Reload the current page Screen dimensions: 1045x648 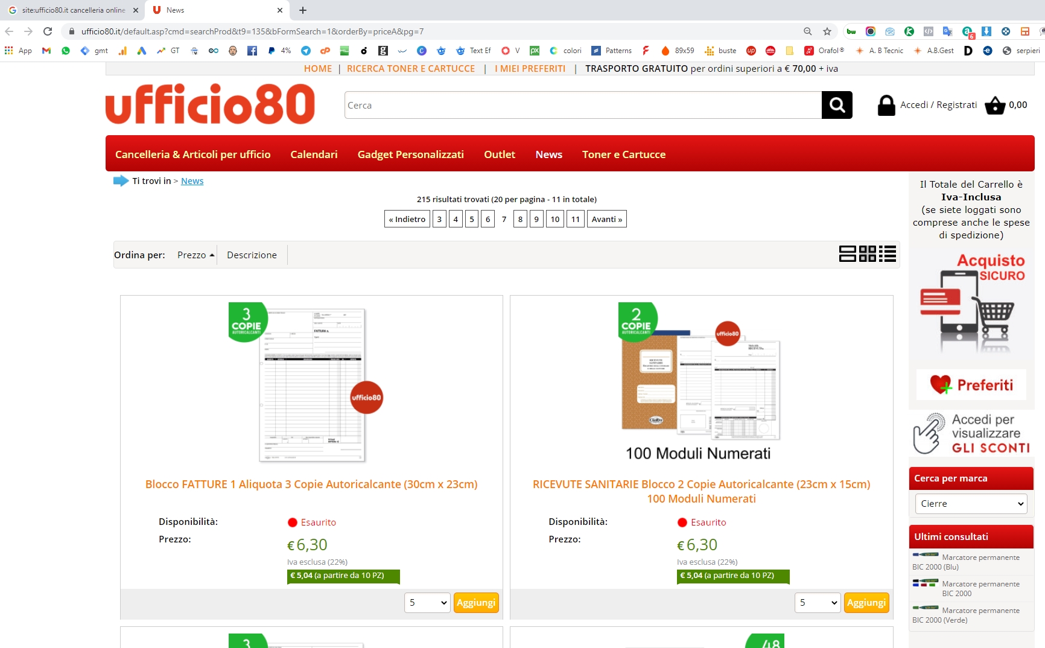tap(48, 31)
